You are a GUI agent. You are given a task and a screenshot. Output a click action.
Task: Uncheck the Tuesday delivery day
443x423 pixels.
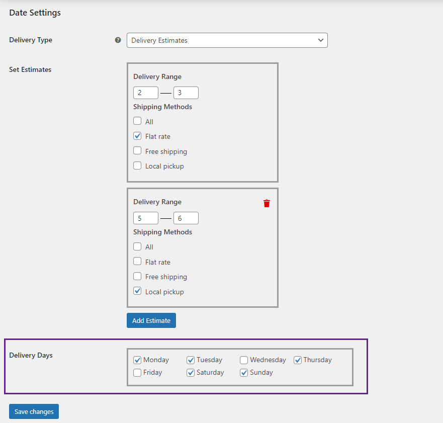[191, 360]
